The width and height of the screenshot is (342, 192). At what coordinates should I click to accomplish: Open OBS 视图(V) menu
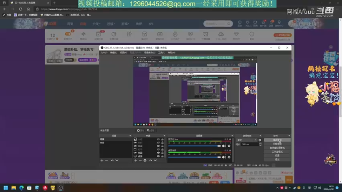(124, 52)
